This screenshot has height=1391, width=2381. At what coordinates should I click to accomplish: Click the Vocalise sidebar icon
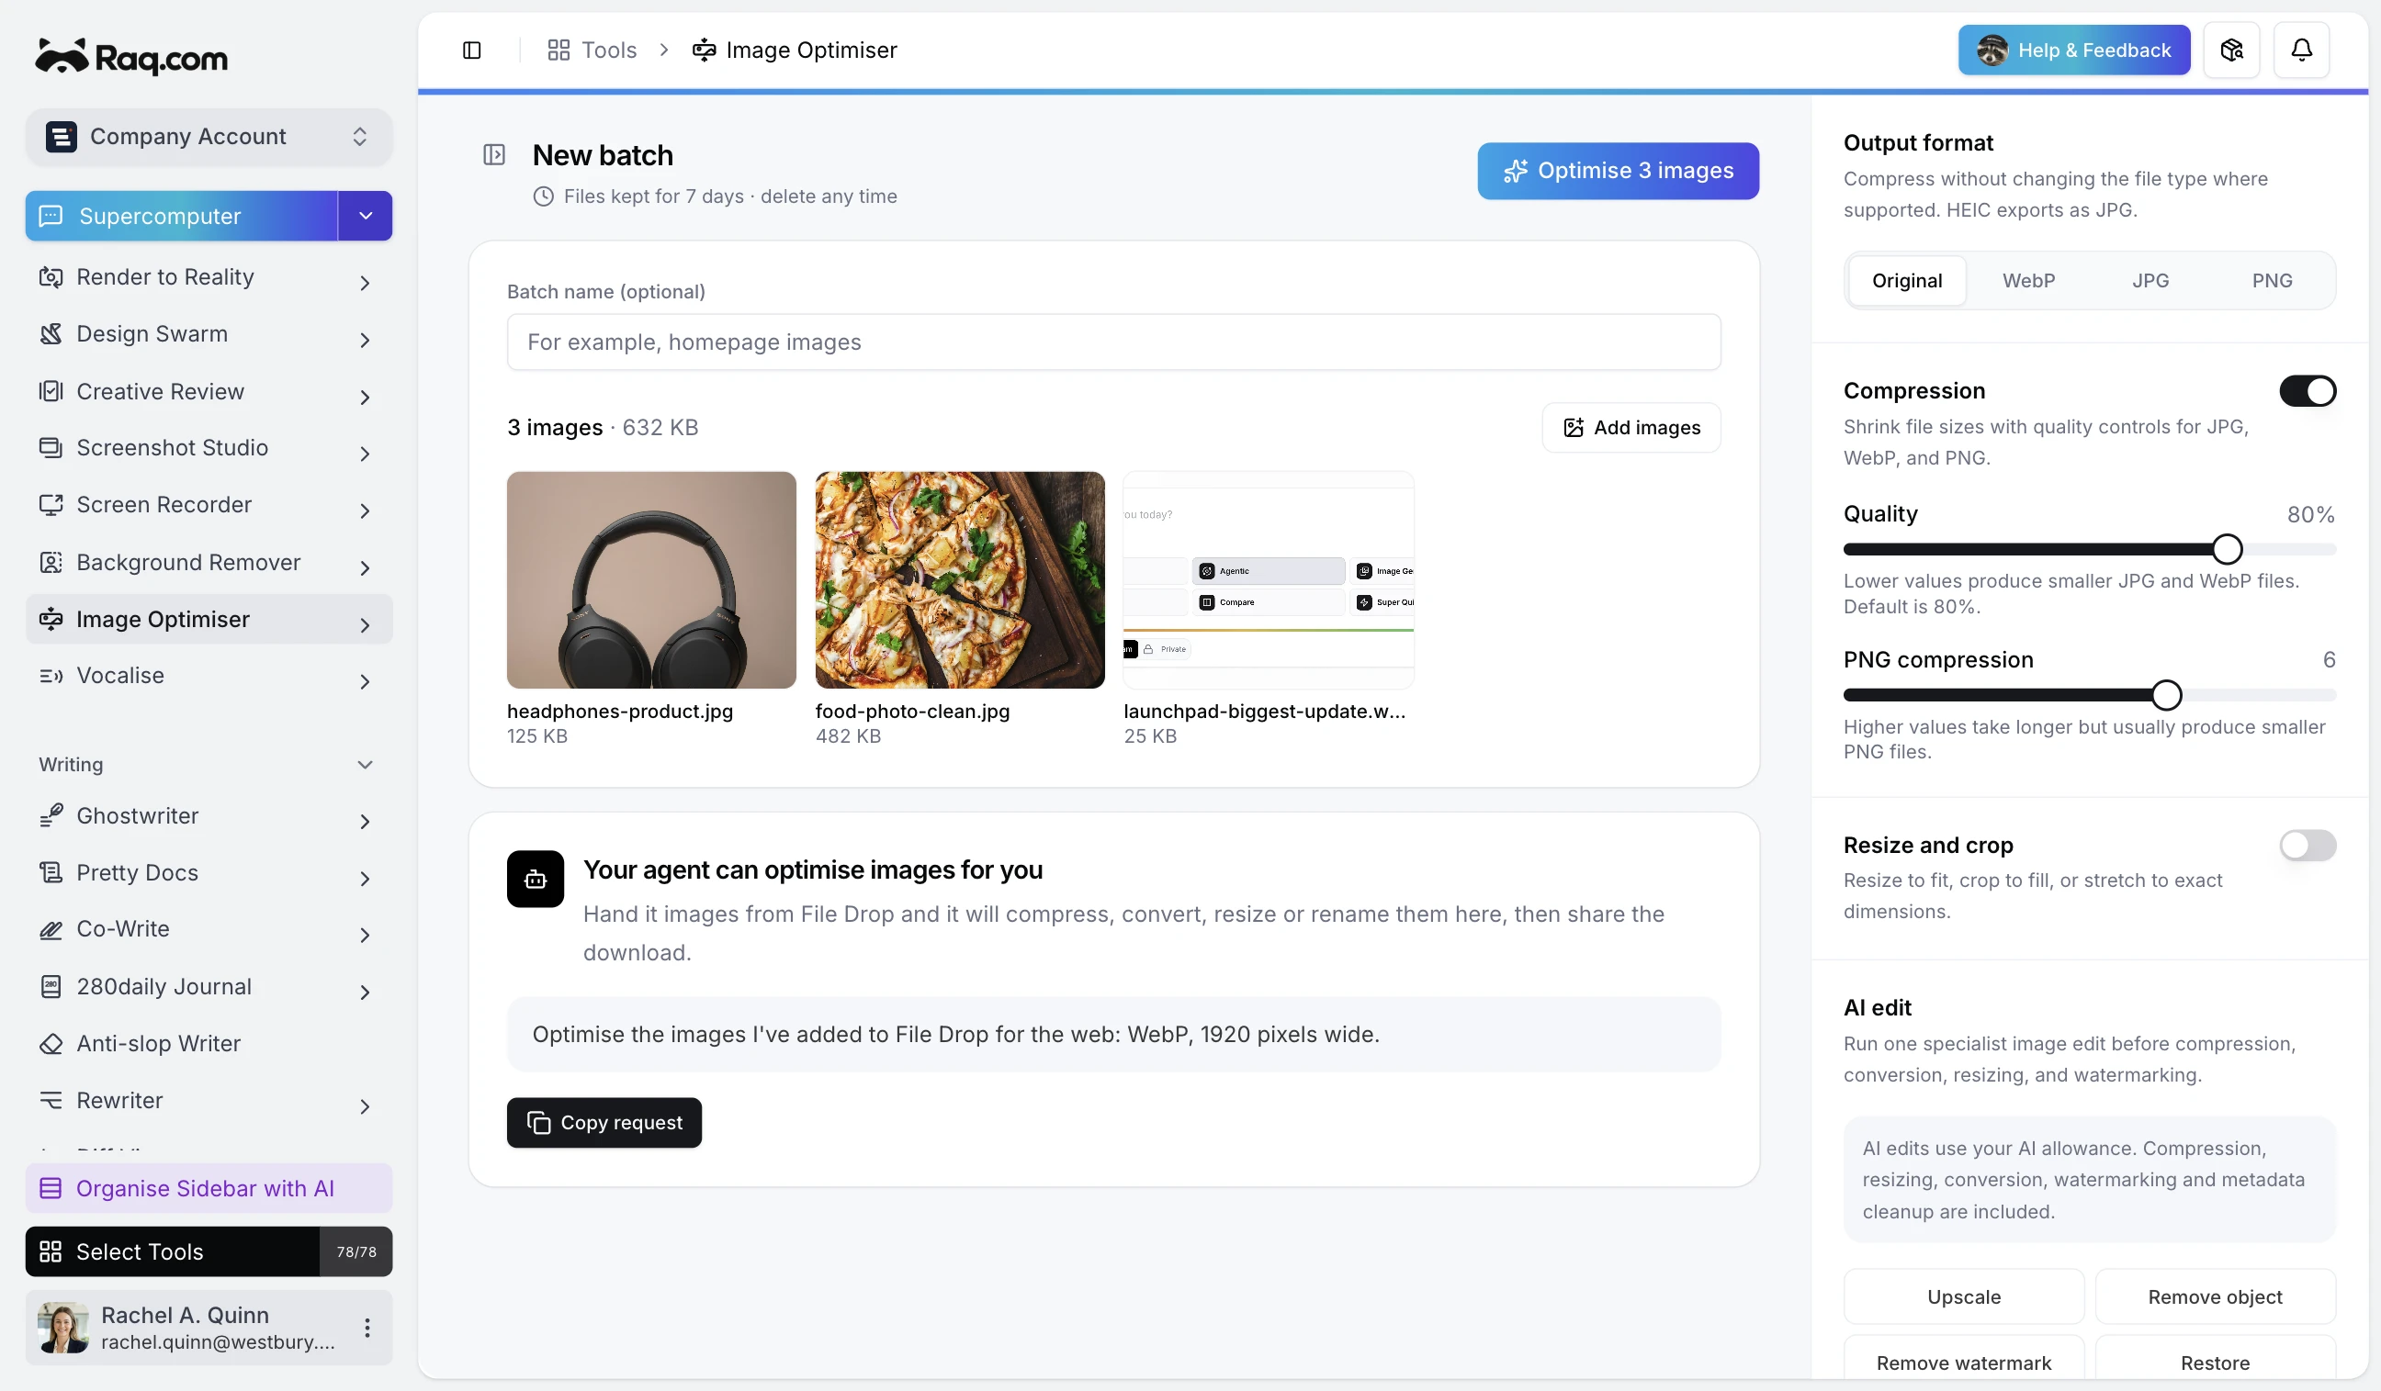[51, 675]
